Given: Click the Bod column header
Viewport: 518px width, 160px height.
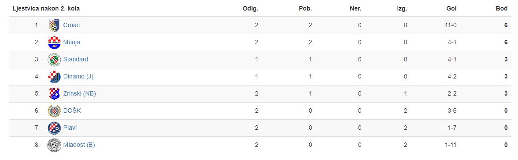Looking at the screenshot, I should pyautogui.click(x=501, y=9).
